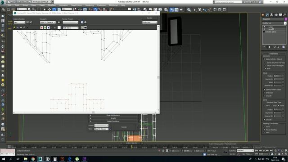Toggle the blue channel in render window
Viewport: 288px width, 162px height.
tap(48, 27)
